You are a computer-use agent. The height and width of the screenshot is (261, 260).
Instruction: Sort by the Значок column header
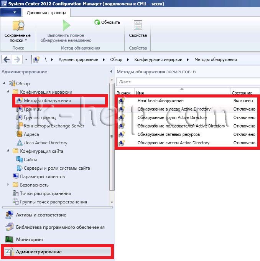point(125,91)
